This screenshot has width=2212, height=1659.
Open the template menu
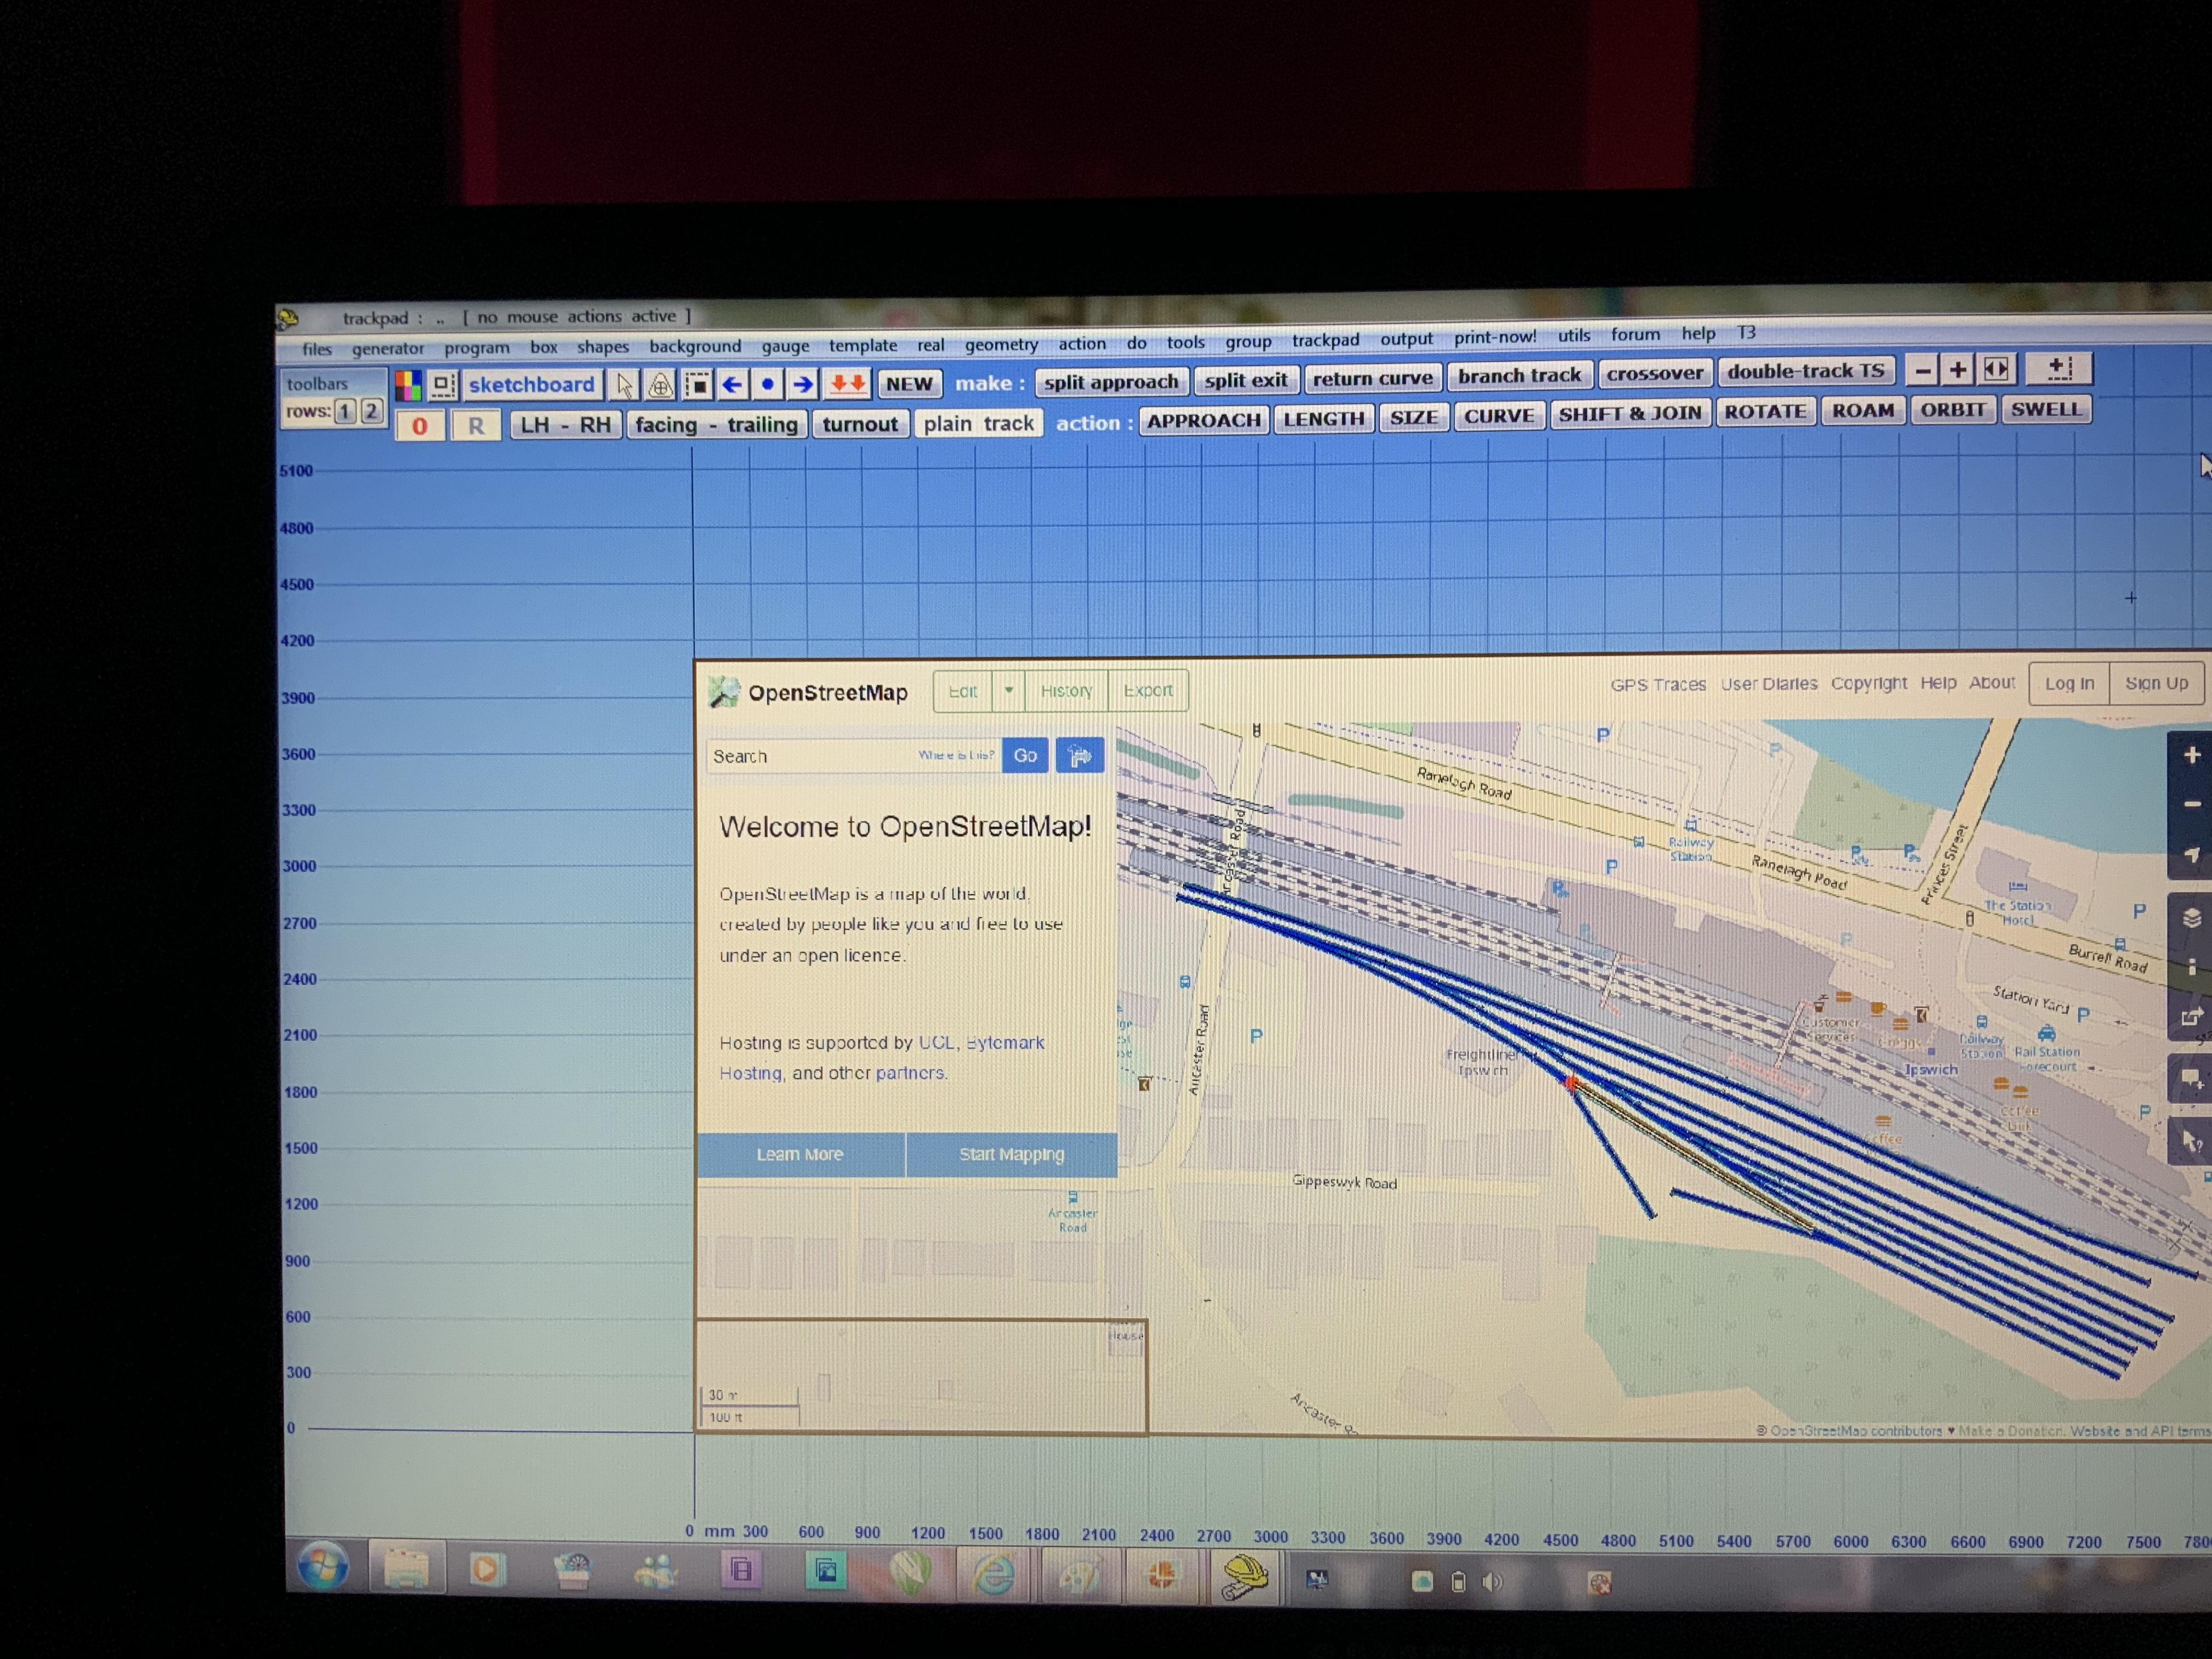pyautogui.click(x=863, y=345)
